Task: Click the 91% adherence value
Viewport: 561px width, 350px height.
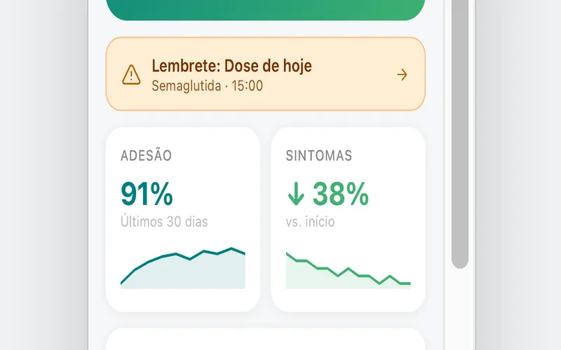Action: pyautogui.click(x=147, y=194)
